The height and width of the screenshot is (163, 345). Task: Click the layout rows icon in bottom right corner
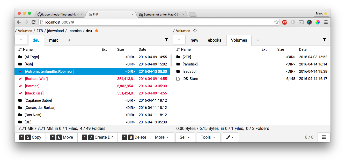point(324,137)
